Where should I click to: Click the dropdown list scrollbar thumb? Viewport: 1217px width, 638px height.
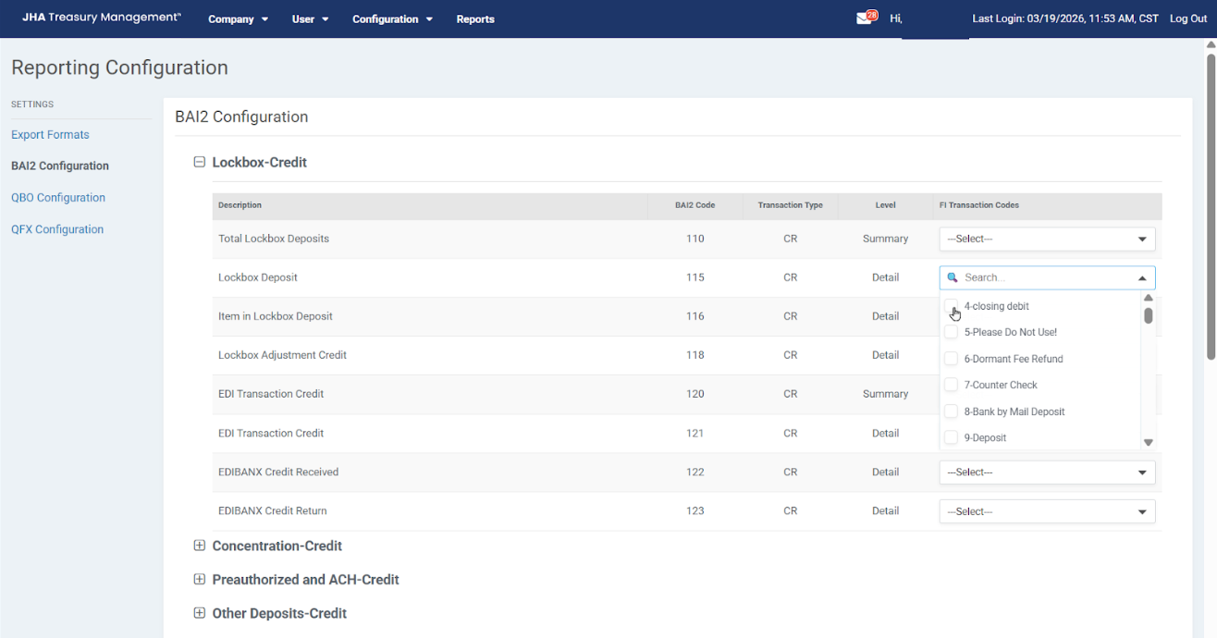pos(1149,315)
